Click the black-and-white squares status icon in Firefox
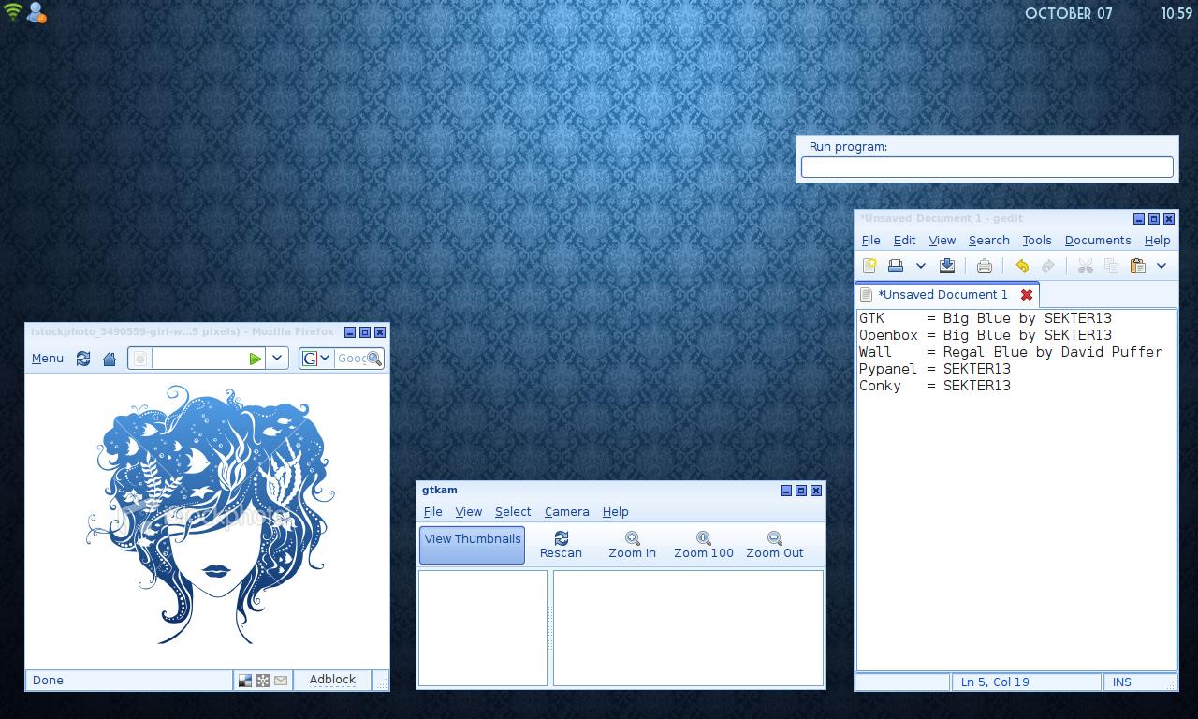This screenshot has height=719, width=1198. [x=245, y=681]
